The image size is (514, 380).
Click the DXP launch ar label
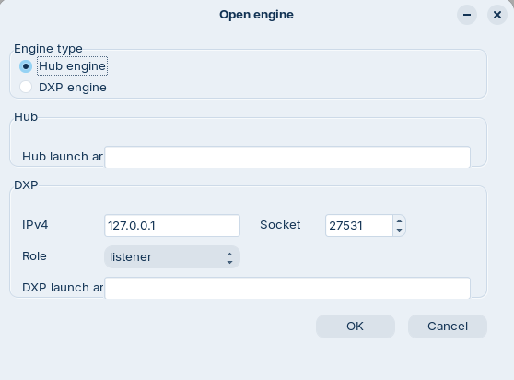[63, 288]
